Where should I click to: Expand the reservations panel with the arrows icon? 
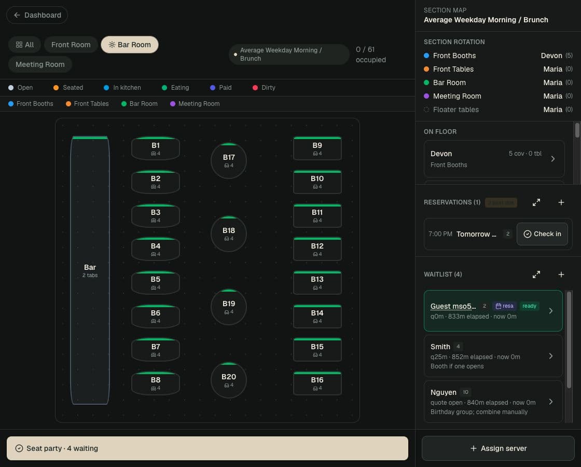coord(536,202)
